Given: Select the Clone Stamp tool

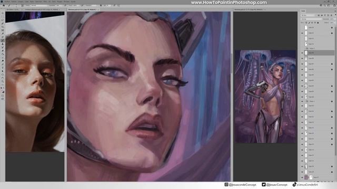Looking at the screenshot, I should point(3,44).
